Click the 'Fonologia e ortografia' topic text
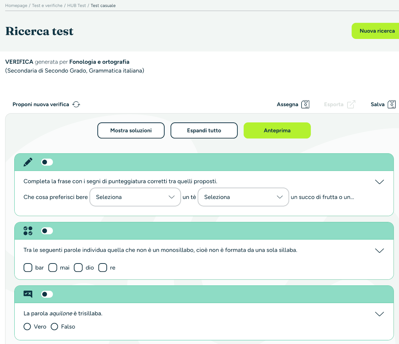The image size is (399, 344). (x=99, y=62)
